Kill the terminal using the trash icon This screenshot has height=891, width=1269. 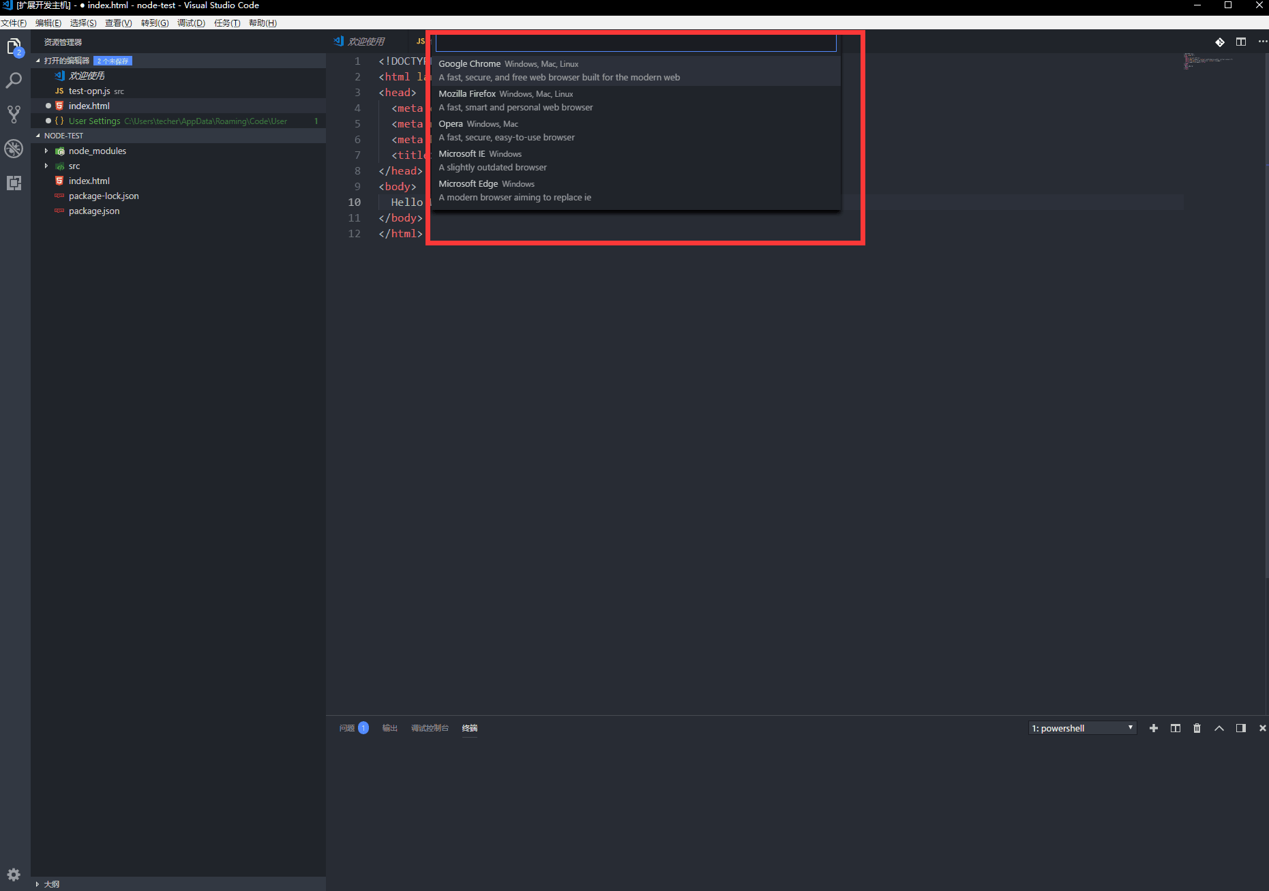tap(1197, 728)
